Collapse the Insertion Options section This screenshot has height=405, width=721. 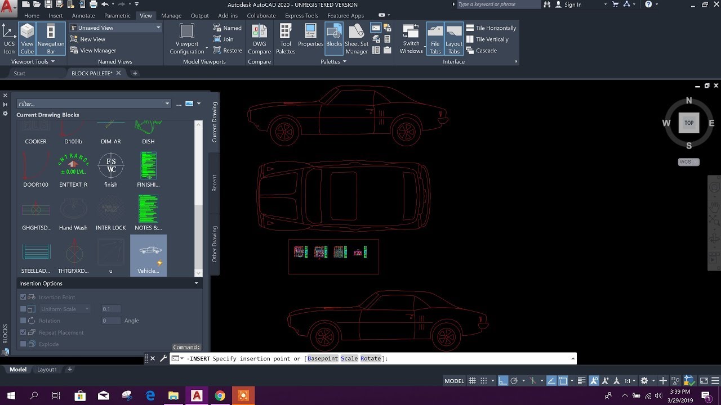pos(197,283)
